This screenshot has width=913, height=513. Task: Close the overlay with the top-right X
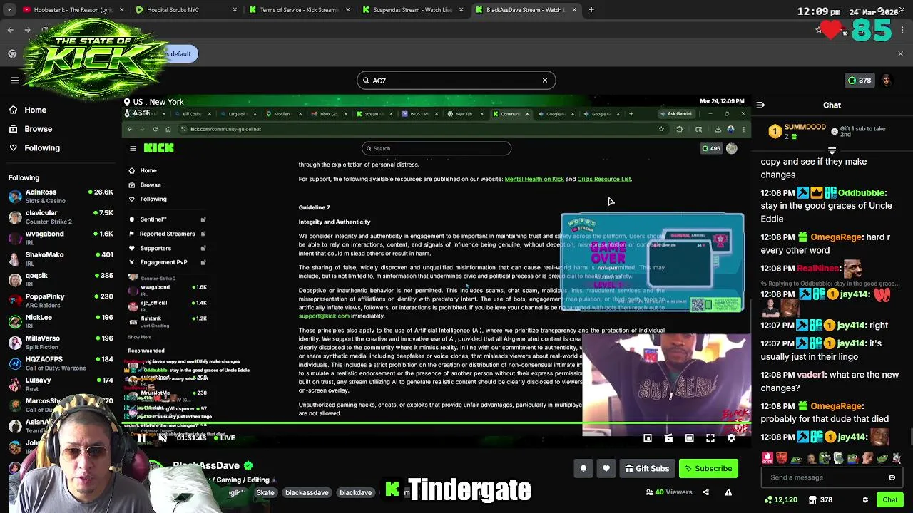click(900, 54)
